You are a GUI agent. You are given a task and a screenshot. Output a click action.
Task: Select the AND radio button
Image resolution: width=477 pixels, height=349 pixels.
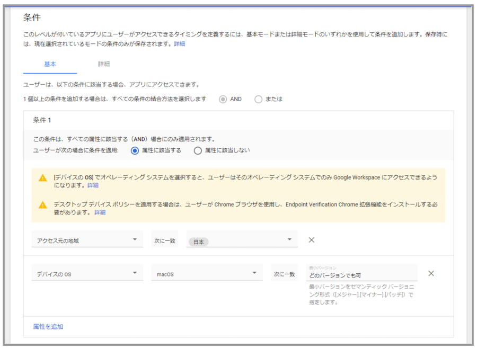tap(224, 99)
